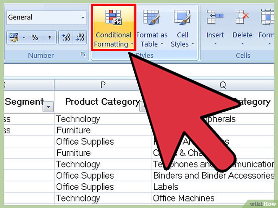Apply Comma Style to cells
This screenshot has width=278, height=208.
click(x=50, y=37)
